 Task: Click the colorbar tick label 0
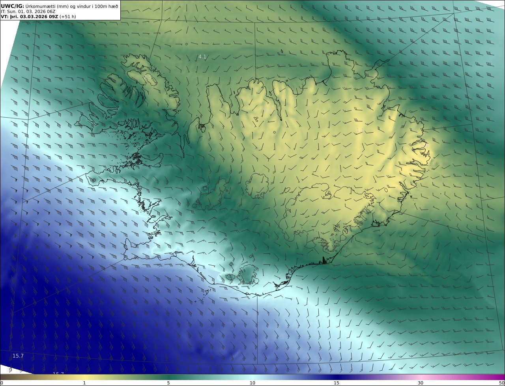[2, 383]
